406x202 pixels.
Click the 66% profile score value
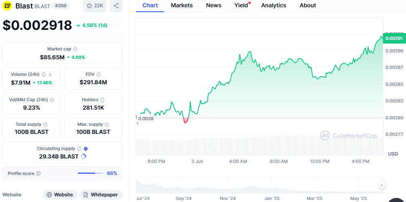point(112,173)
